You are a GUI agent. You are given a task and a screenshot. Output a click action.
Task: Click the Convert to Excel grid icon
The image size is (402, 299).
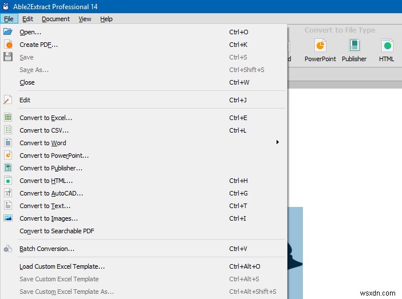tap(8, 118)
